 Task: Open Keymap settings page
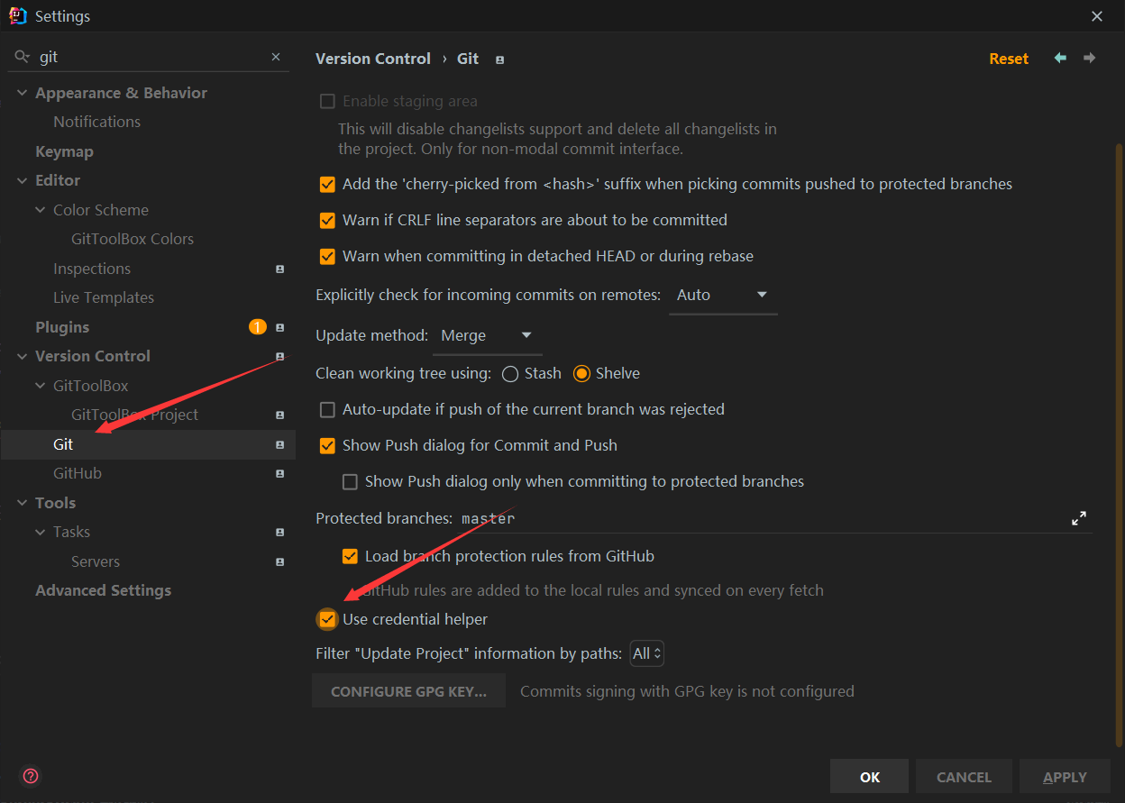point(64,151)
